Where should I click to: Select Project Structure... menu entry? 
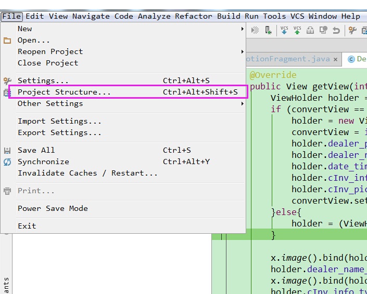64,92
